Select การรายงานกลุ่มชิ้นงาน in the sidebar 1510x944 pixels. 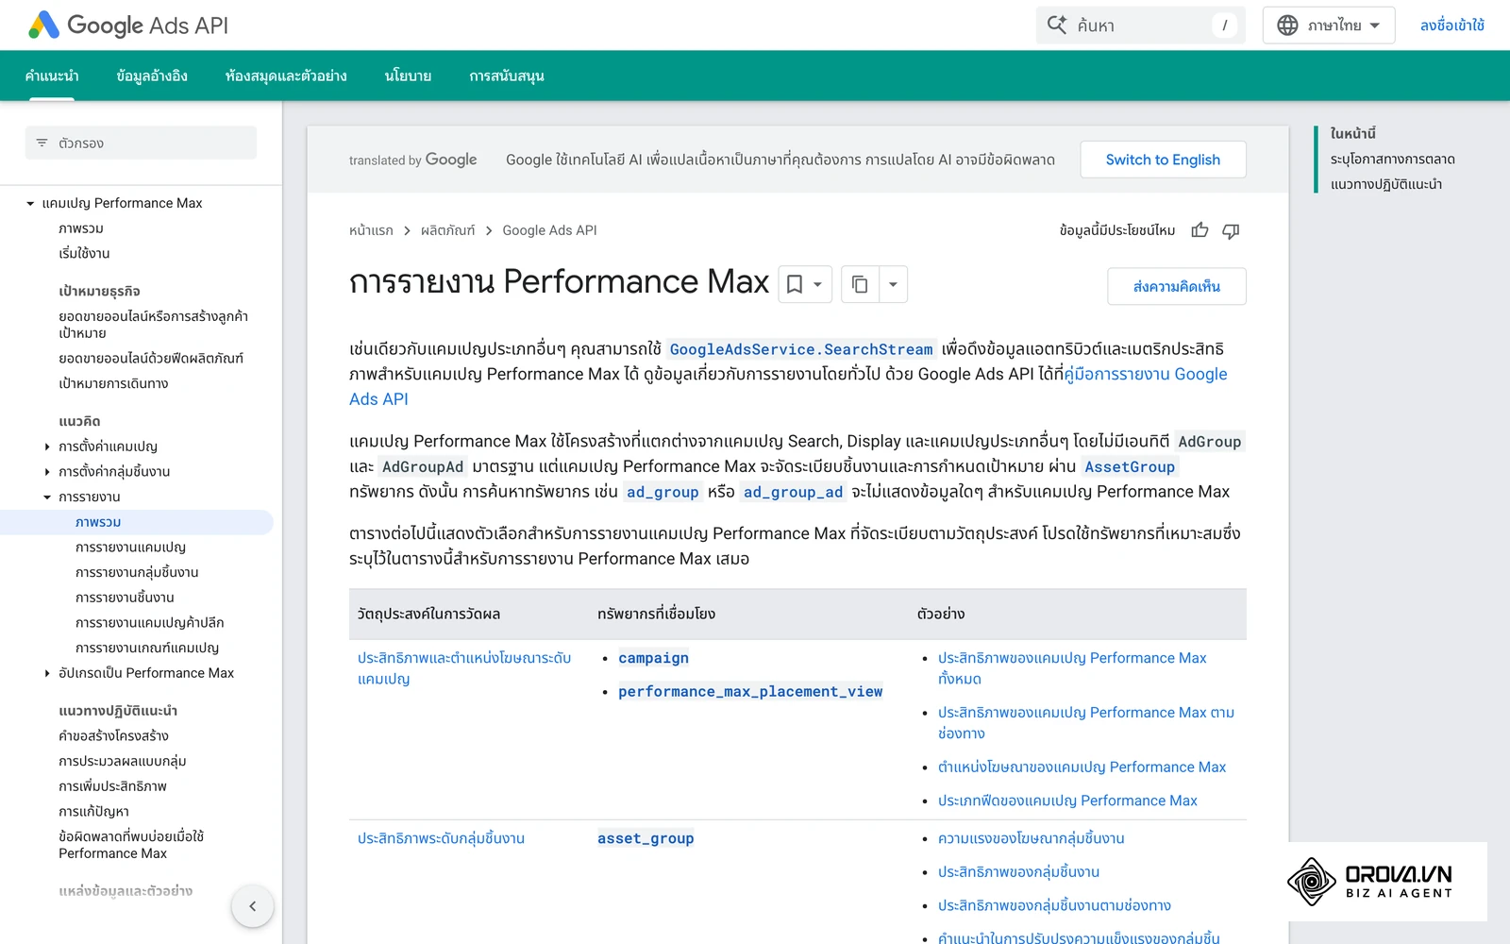(x=137, y=573)
